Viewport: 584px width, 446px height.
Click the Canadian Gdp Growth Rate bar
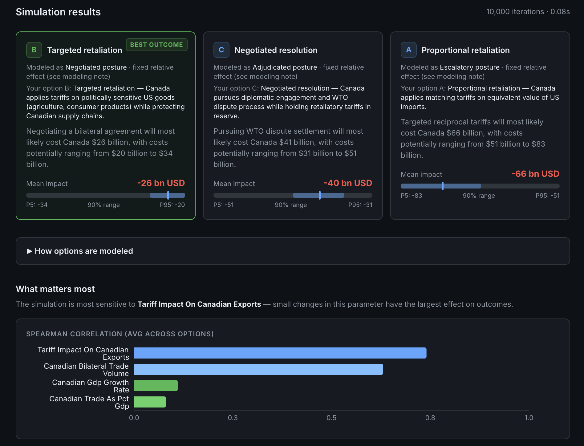[156, 386]
